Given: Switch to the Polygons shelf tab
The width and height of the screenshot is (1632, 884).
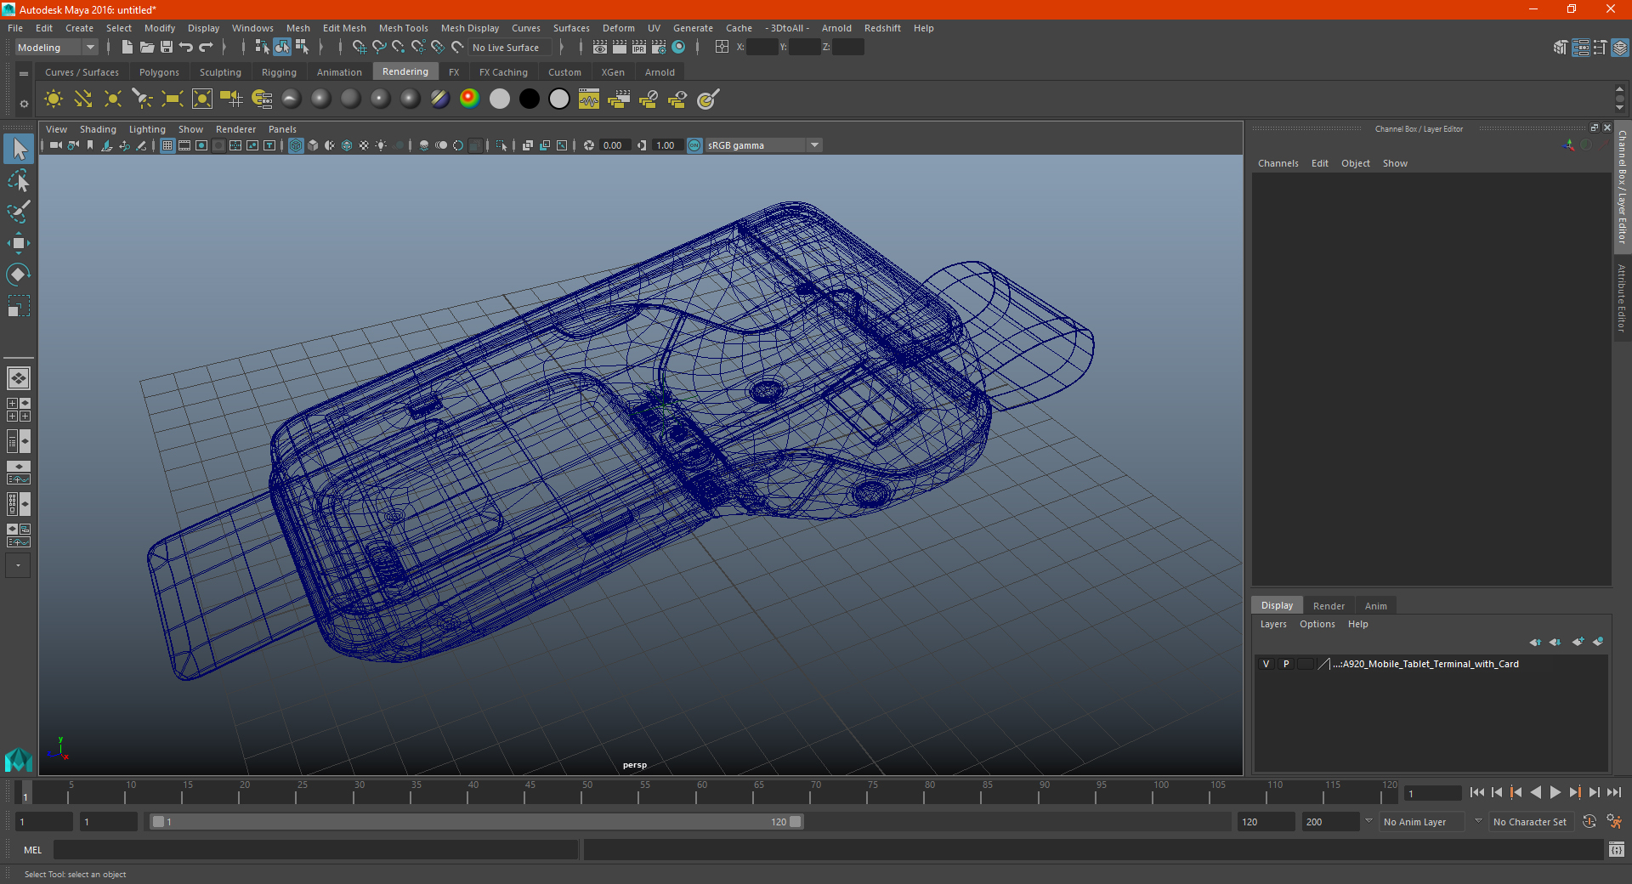Looking at the screenshot, I should click(159, 72).
